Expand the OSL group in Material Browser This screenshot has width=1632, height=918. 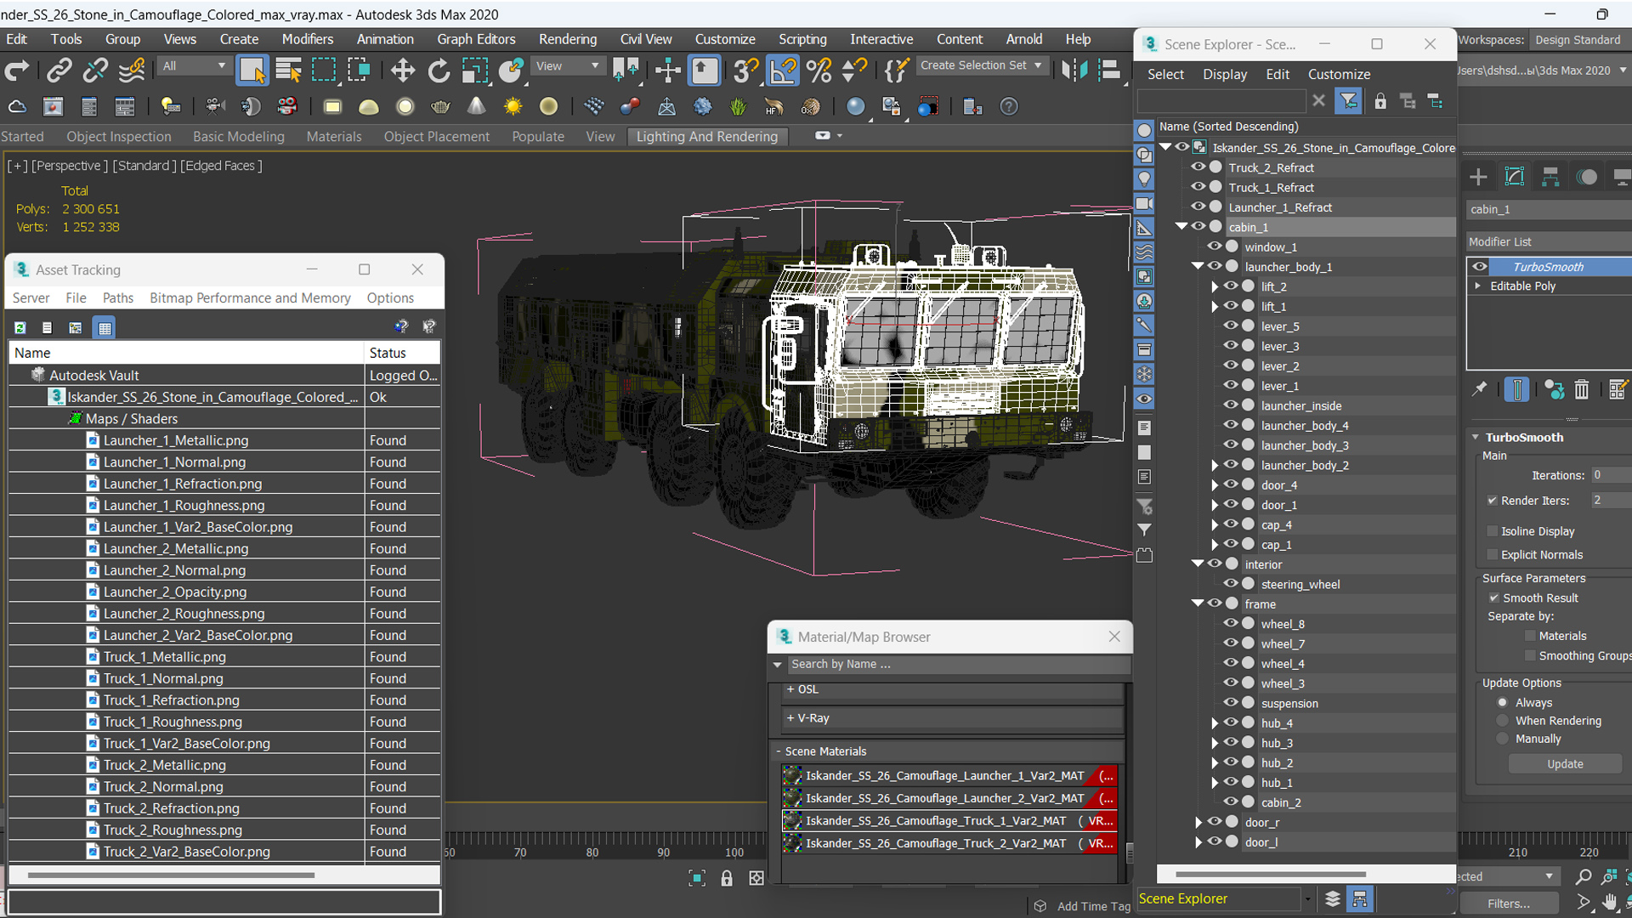790,689
